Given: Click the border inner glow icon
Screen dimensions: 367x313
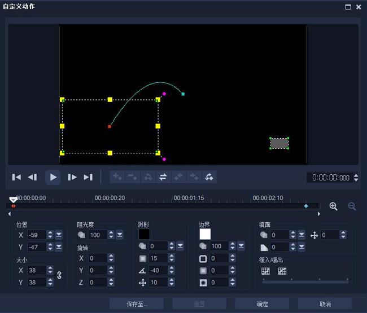Looking at the screenshot, I should point(203,283).
